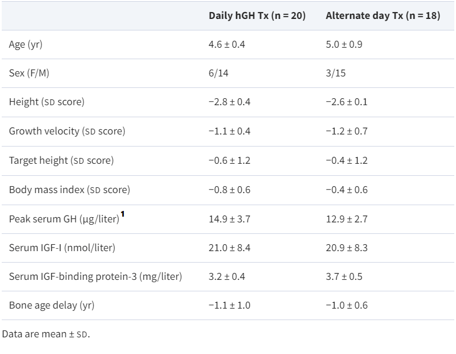Viewport: 456px width, 354px height.
Task: Click the Daily hGH Tx column header
Action: (x=257, y=16)
